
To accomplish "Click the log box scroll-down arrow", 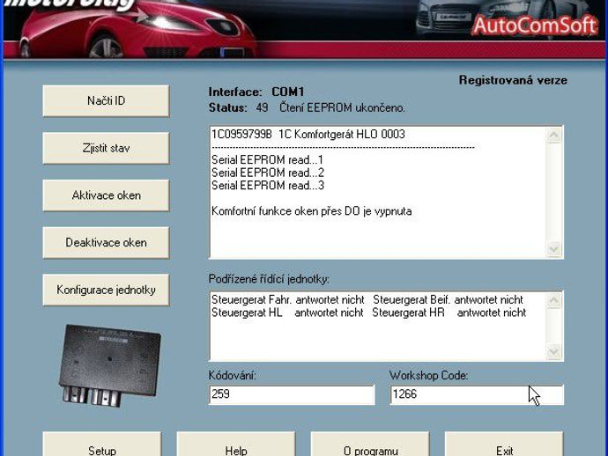I will tap(553, 249).
